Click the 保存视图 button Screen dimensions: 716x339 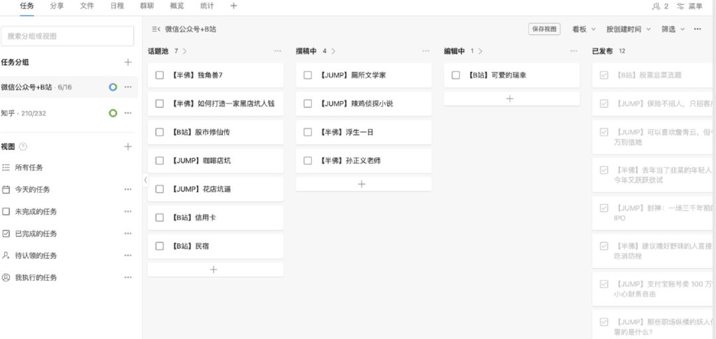[544, 29]
